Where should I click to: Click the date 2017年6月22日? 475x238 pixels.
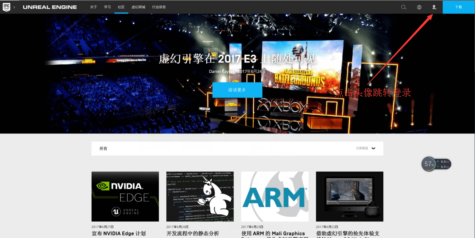tap(327, 227)
